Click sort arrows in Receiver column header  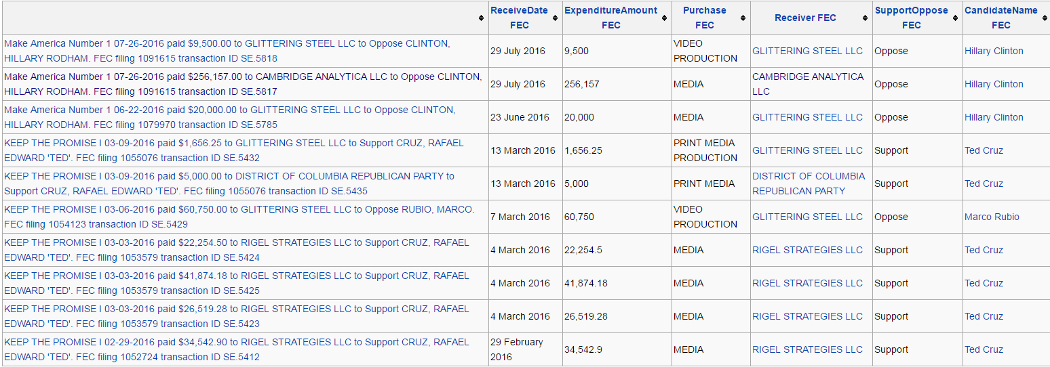tap(866, 18)
